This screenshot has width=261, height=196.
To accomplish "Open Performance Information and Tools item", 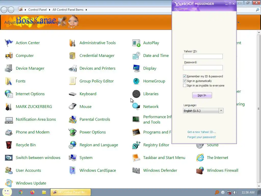I will (157, 119).
